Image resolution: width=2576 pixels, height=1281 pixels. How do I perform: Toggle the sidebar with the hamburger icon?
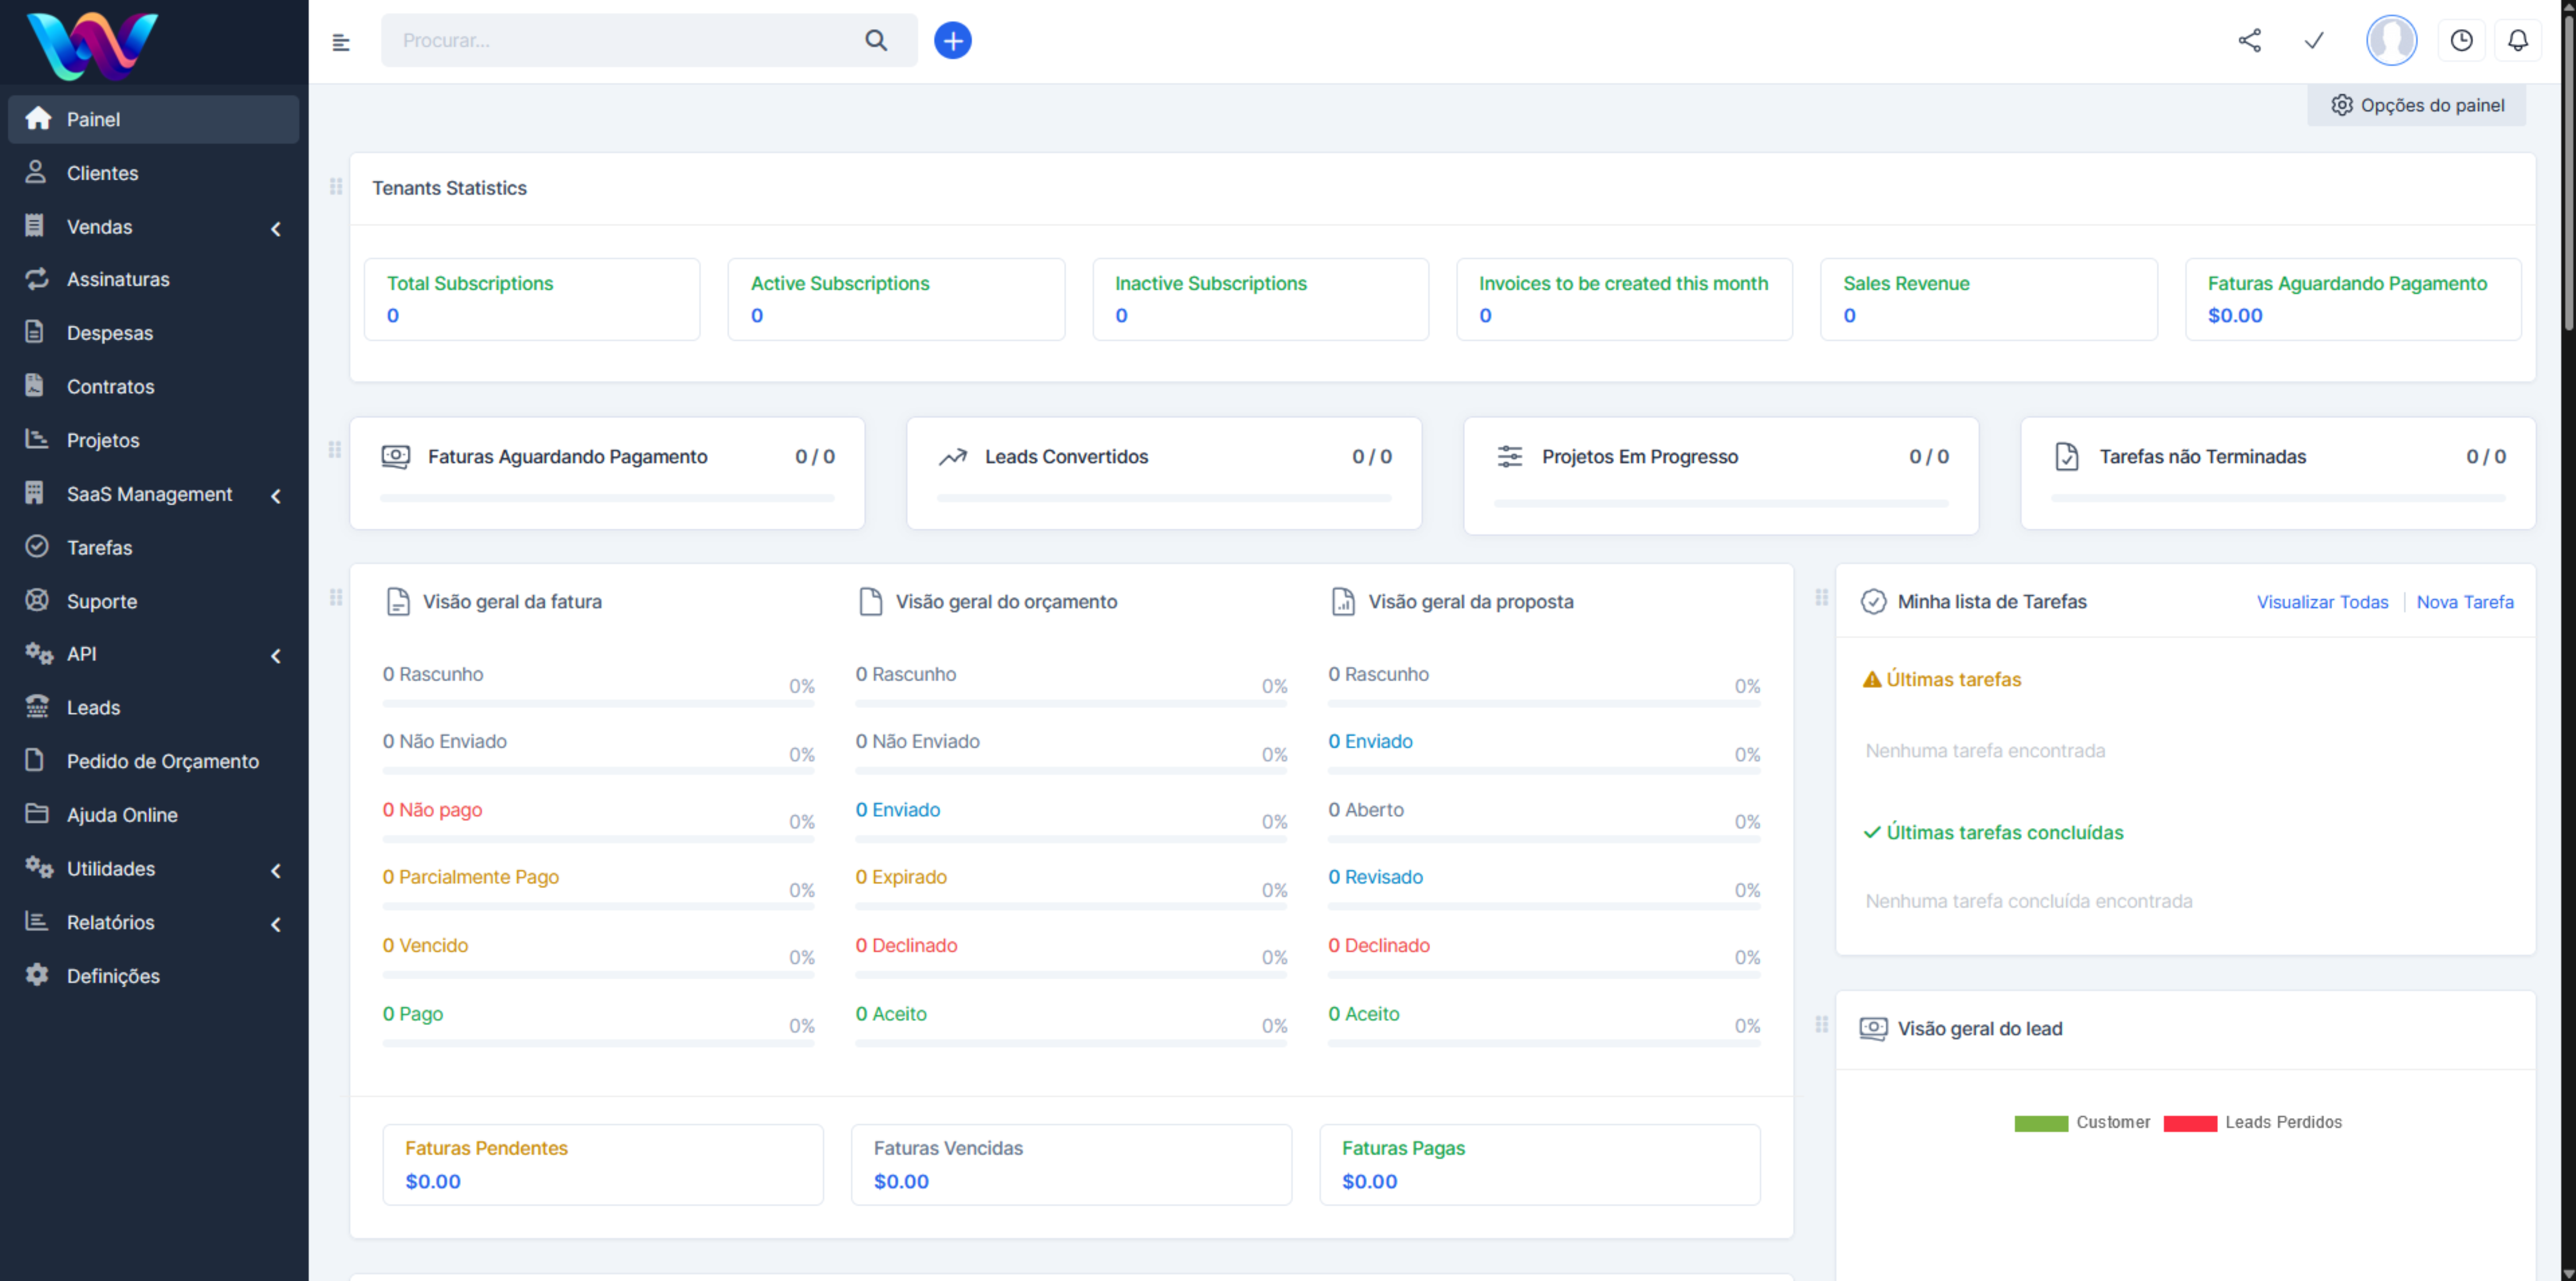tap(341, 42)
